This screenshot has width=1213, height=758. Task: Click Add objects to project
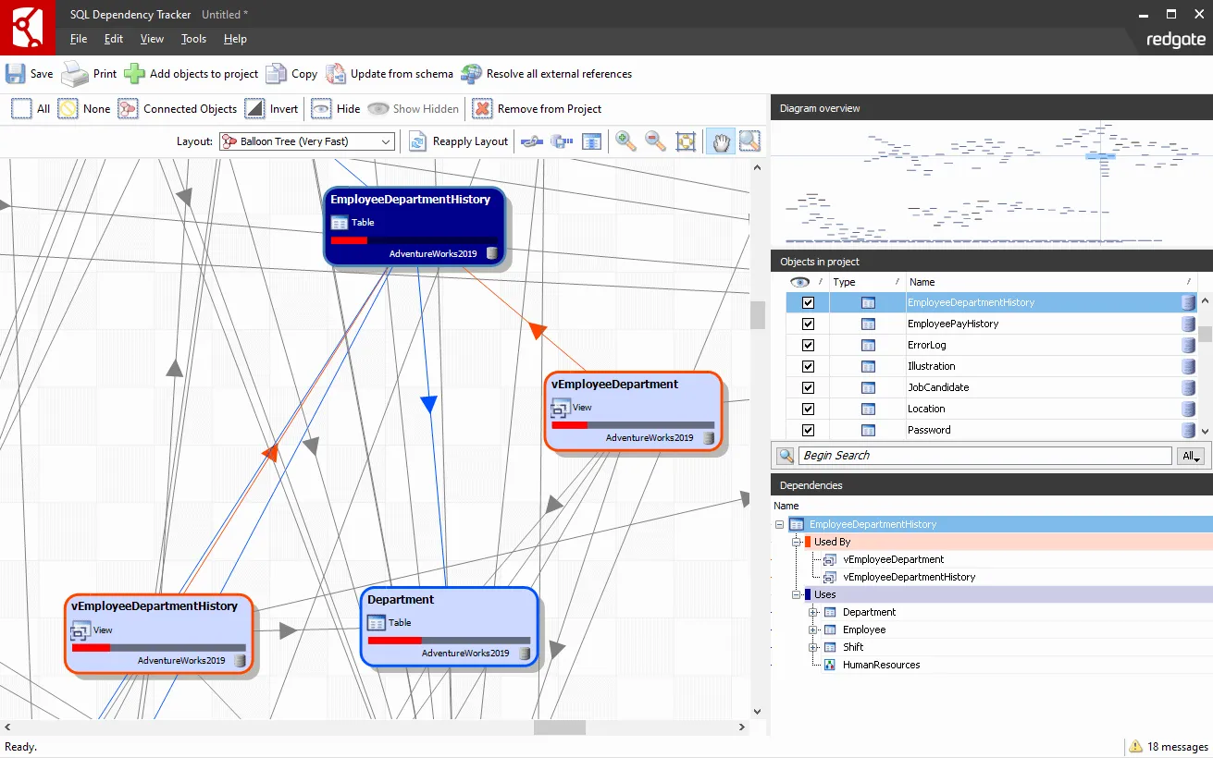[135, 73]
